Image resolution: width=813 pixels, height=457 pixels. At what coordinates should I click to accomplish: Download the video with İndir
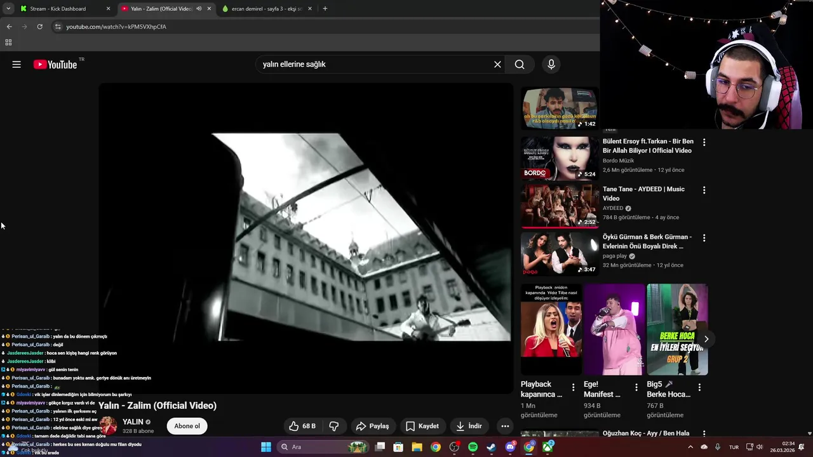pos(469,426)
